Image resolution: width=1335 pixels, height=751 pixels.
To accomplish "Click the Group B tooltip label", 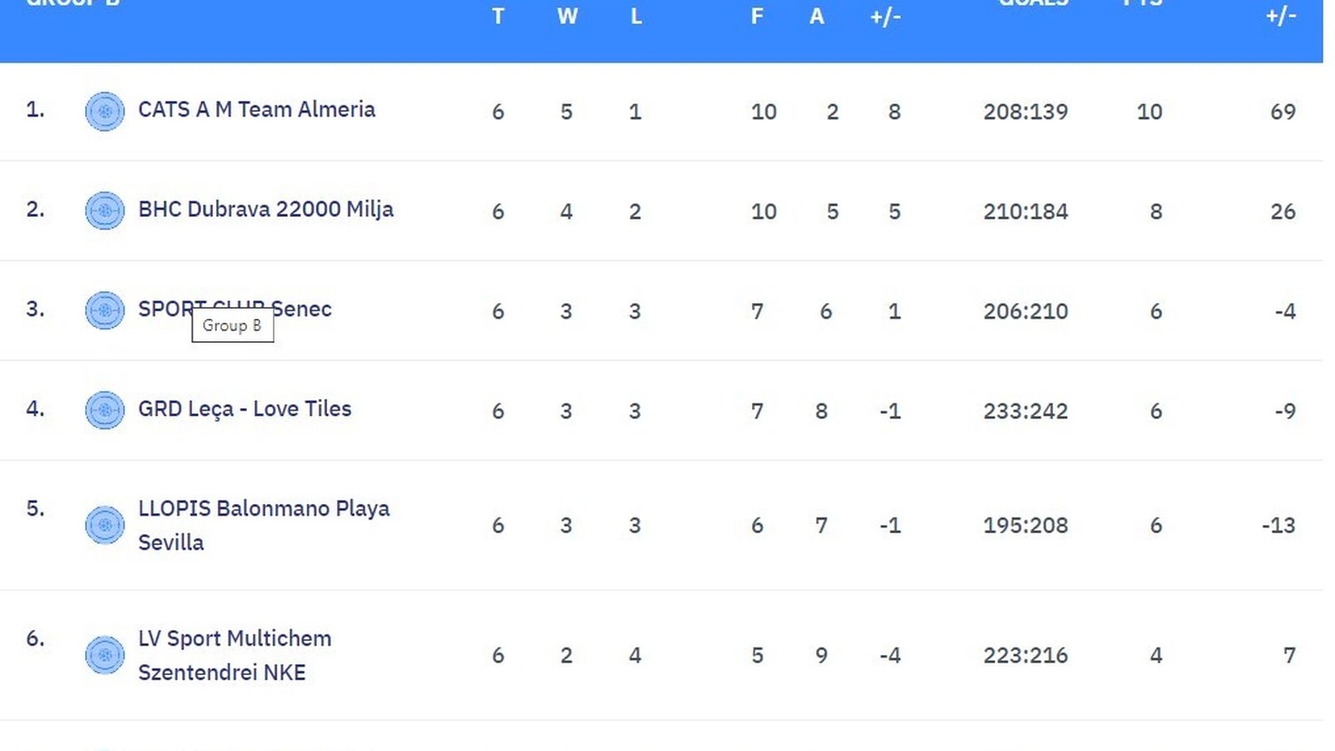I will pyautogui.click(x=233, y=325).
